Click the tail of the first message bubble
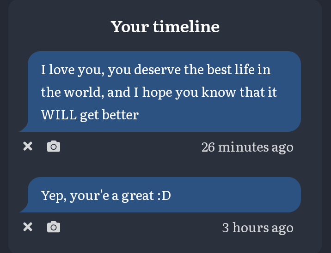The image size is (331, 253). click(x=24, y=128)
